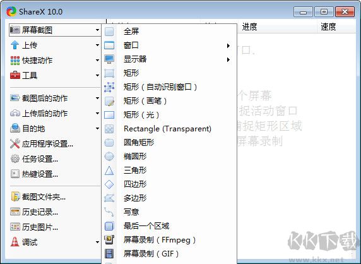Click the diamond (四边形) icon
This screenshot has width=361, height=264.
click(109, 184)
